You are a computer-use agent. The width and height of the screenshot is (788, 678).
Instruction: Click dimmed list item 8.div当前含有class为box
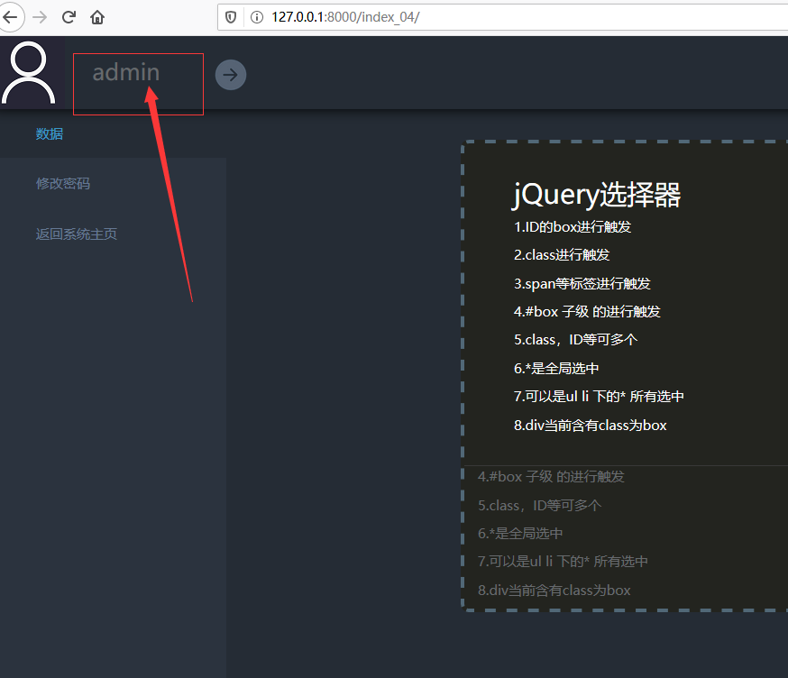[554, 590]
